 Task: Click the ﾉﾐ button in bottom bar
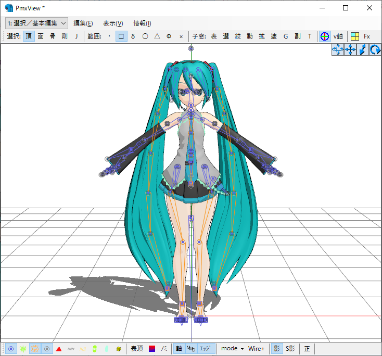tap(164, 349)
